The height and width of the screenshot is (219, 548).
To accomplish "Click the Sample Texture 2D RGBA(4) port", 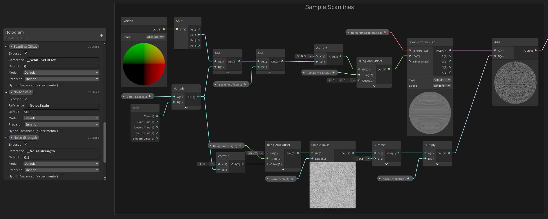I will tap(450, 50).
